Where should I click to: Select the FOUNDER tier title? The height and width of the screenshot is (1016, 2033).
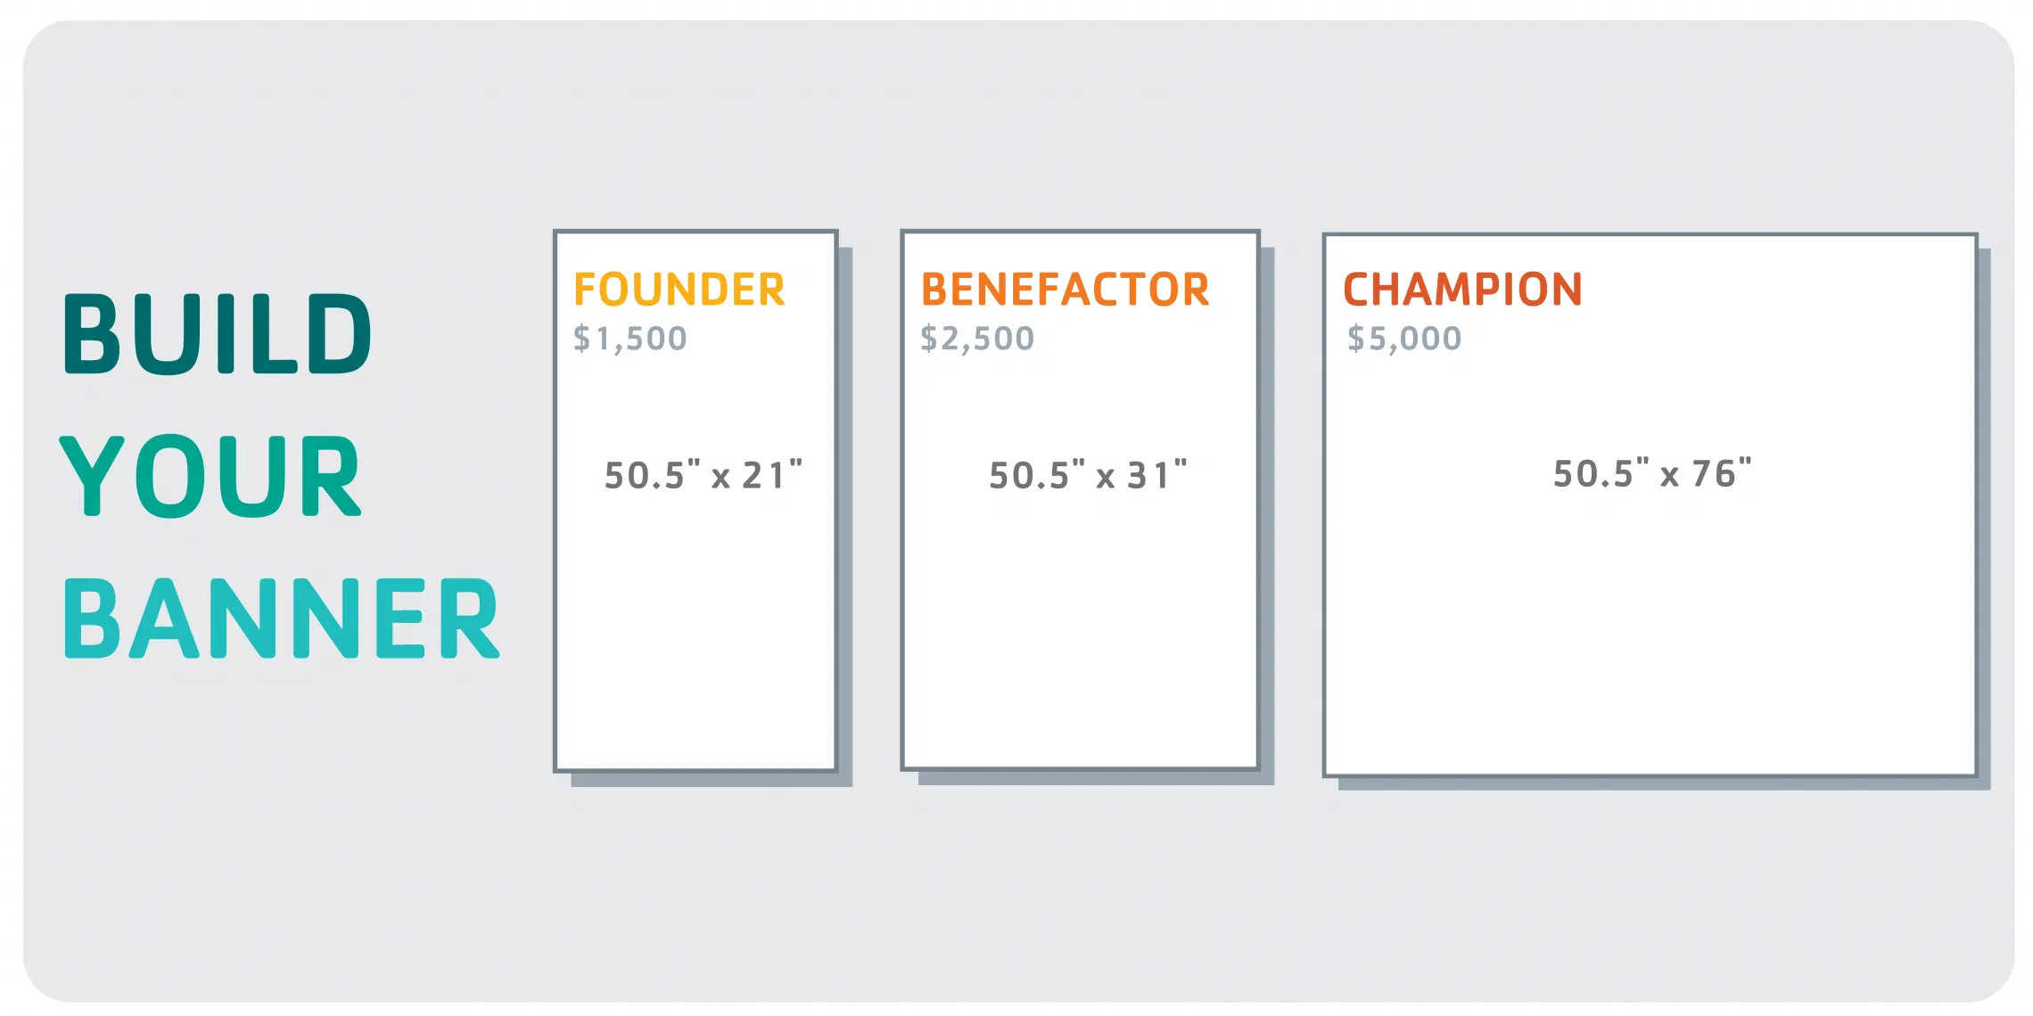pyautogui.click(x=679, y=290)
